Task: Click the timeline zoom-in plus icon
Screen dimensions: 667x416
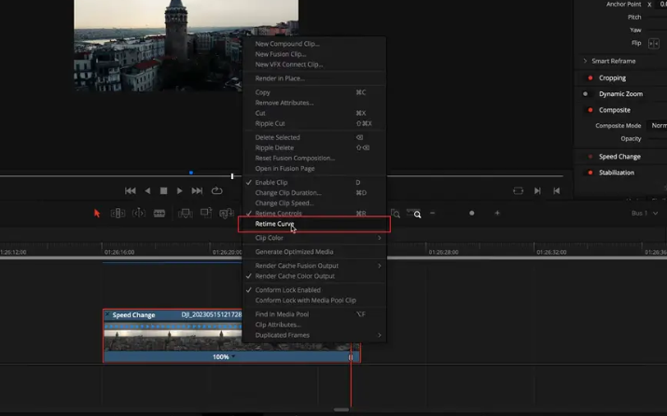Action: [x=497, y=214]
